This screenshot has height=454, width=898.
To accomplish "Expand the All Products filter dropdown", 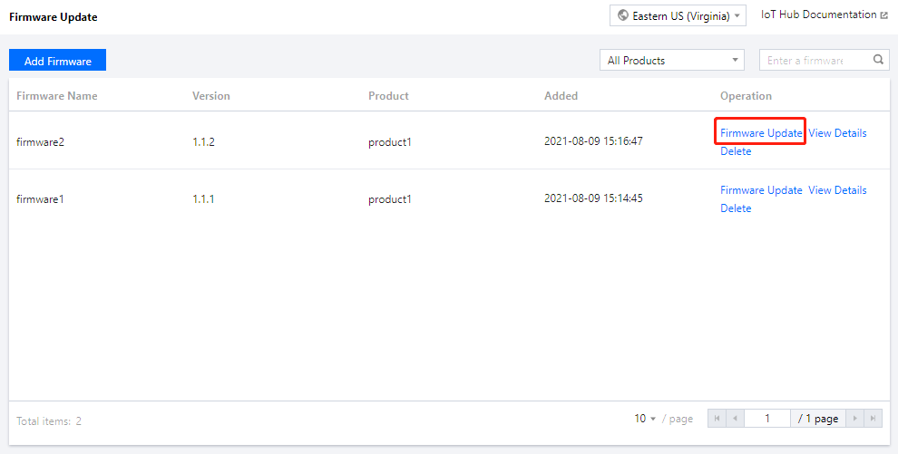I will (x=671, y=61).
